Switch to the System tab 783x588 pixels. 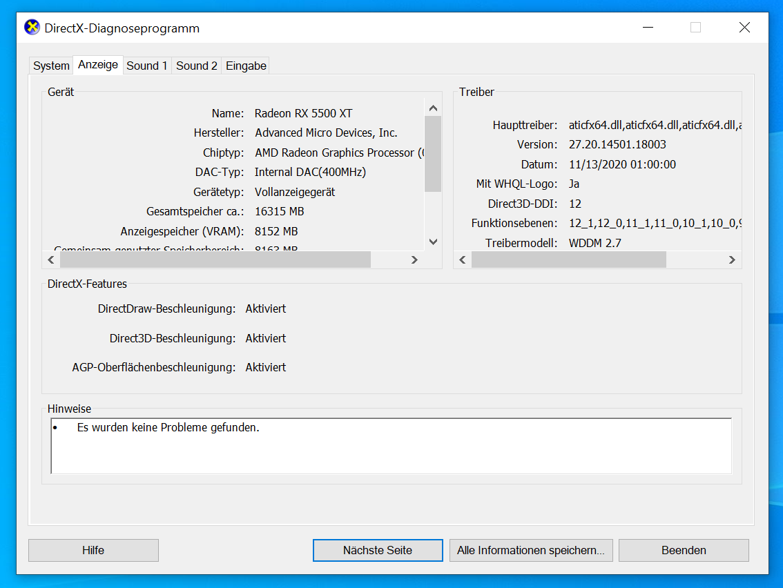[51, 66]
